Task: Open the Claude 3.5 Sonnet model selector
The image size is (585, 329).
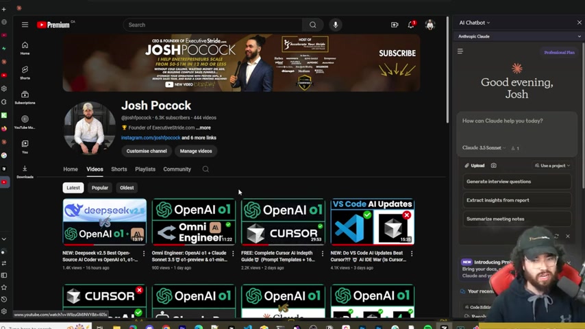Action: pyautogui.click(x=484, y=148)
